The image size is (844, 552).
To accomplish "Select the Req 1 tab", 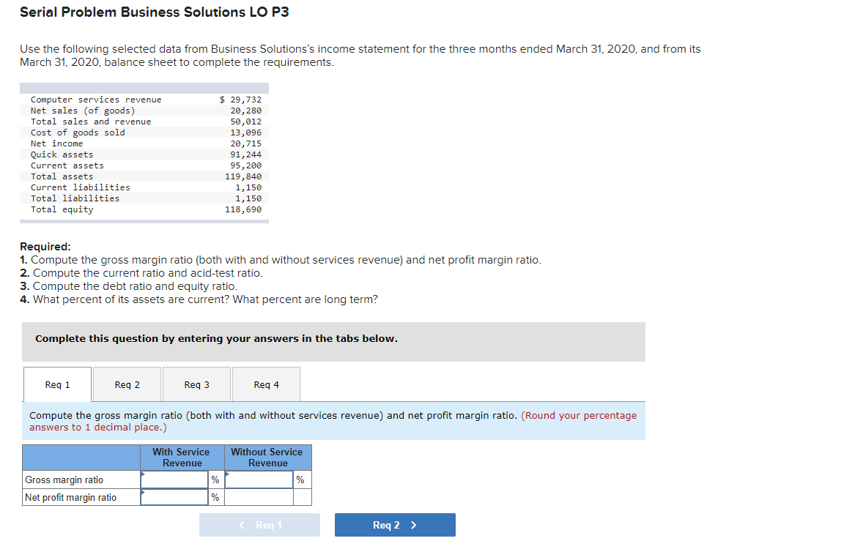I will [56, 384].
